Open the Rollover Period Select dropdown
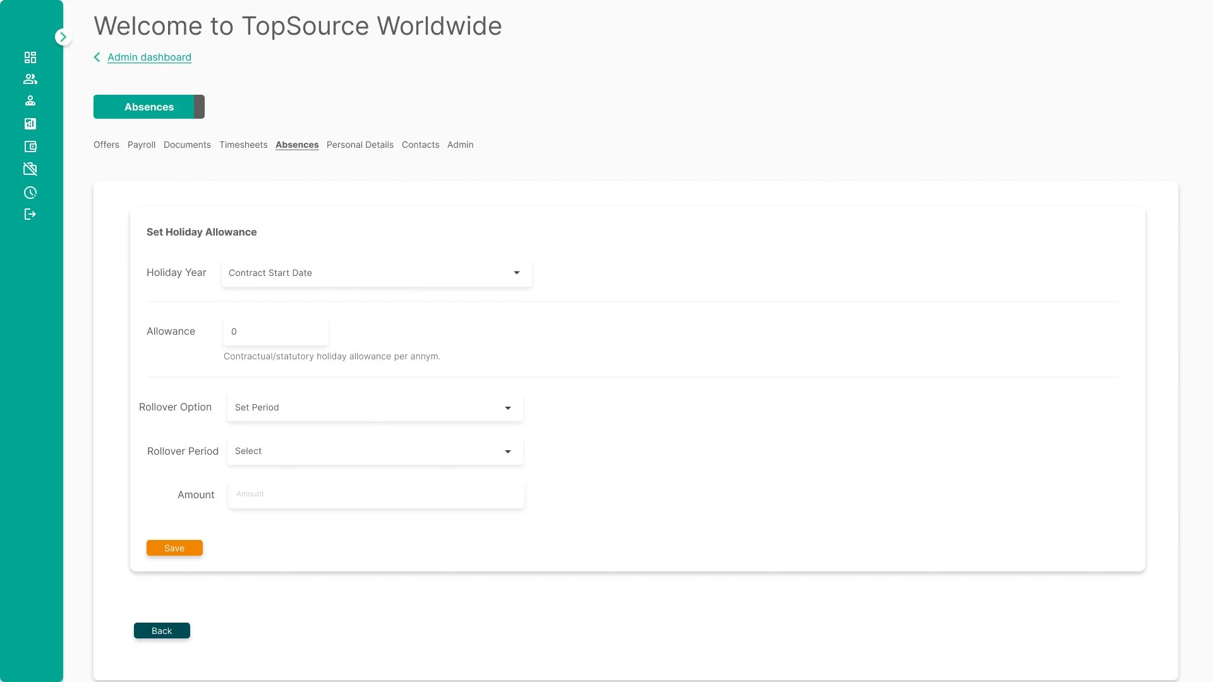 tap(375, 451)
